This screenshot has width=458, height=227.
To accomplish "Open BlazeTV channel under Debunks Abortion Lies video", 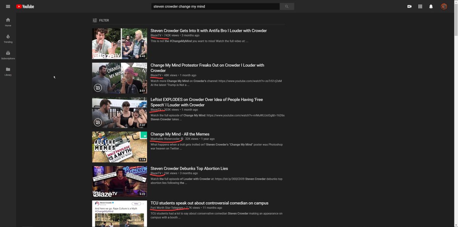I will [156, 173].
